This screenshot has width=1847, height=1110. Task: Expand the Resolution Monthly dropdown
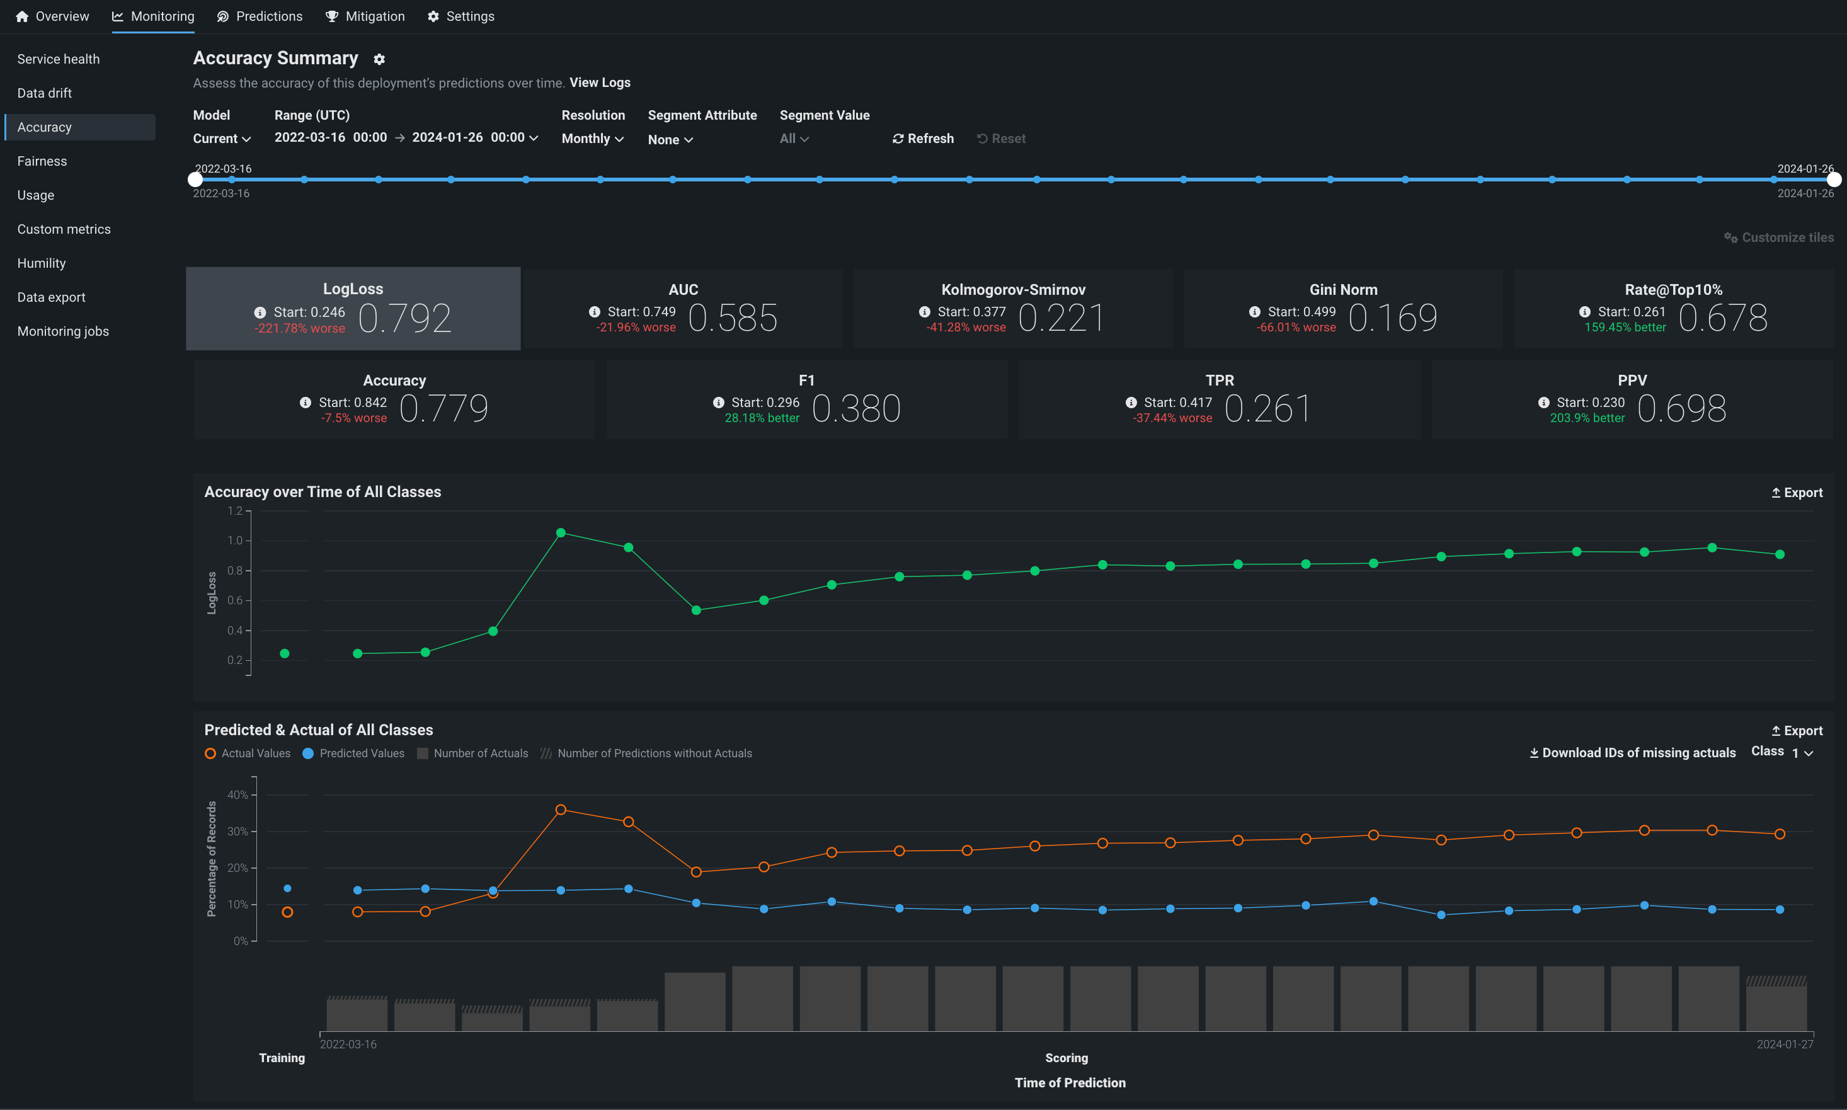(592, 139)
